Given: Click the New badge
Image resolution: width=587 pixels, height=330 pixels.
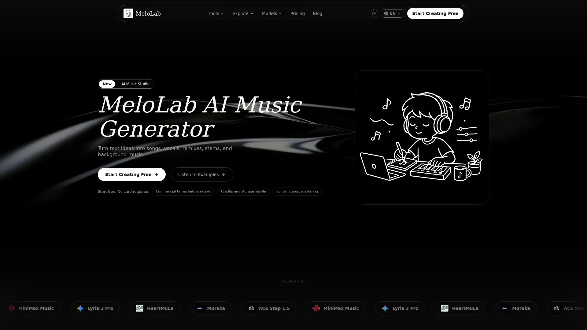Looking at the screenshot, I should coord(107,84).
